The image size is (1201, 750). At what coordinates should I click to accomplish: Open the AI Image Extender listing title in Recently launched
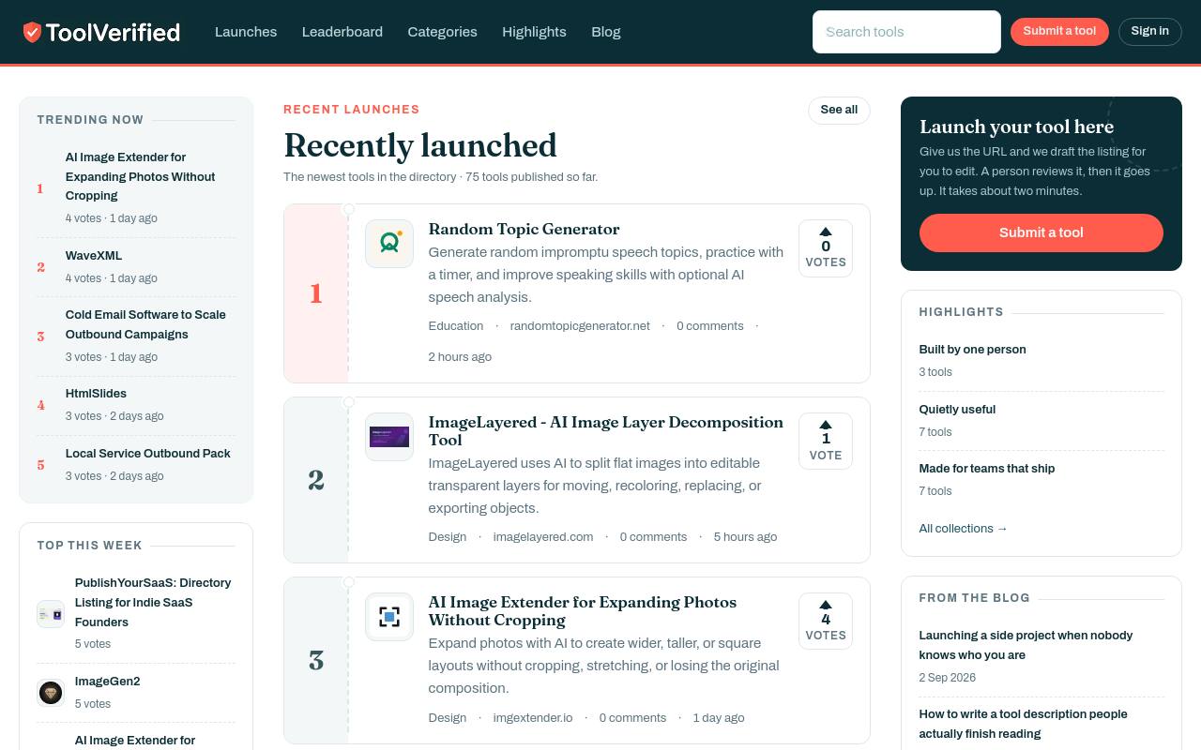pos(583,611)
